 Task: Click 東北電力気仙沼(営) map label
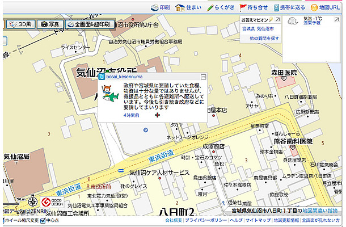pos(107,196)
